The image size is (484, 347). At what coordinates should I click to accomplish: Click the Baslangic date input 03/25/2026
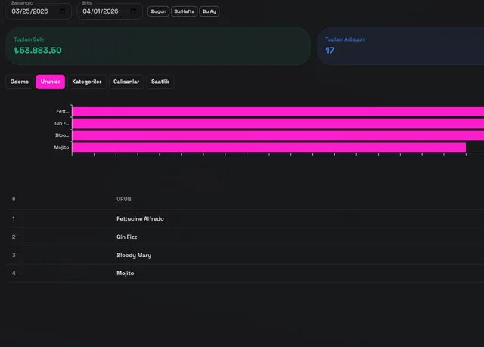39,11
